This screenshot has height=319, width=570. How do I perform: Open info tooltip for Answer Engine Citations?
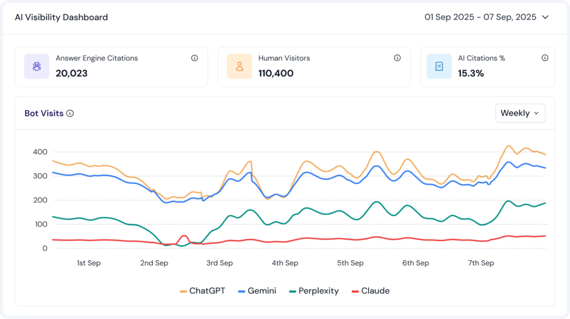point(194,58)
